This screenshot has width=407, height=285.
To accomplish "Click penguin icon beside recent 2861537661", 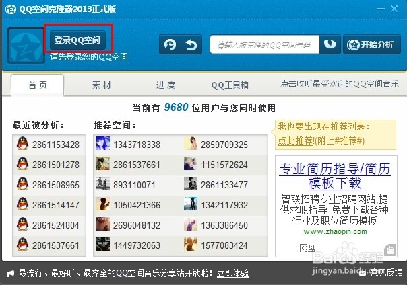I will tap(23, 244).
